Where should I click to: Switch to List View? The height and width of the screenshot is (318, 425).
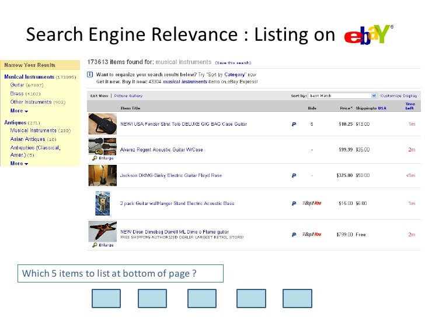click(99, 96)
